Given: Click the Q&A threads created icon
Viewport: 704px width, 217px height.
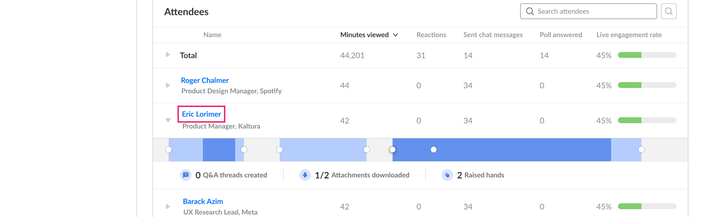Looking at the screenshot, I should coord(185,175).
